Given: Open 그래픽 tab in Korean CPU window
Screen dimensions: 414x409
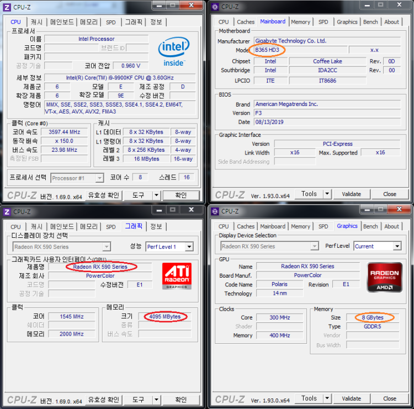Looking at the screenshot, I should pos(134,22).
